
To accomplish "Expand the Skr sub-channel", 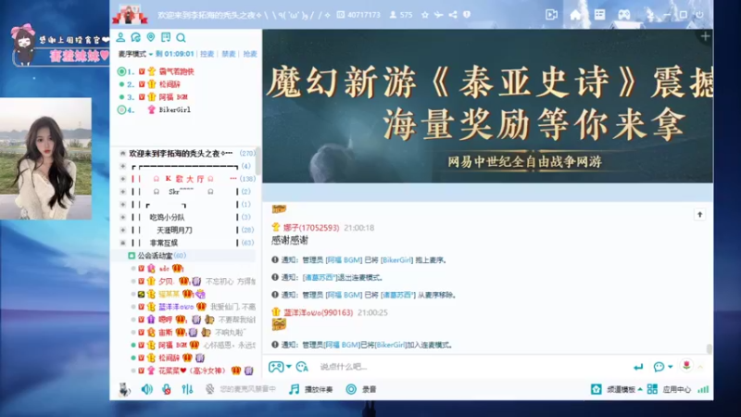I will 123,192.
